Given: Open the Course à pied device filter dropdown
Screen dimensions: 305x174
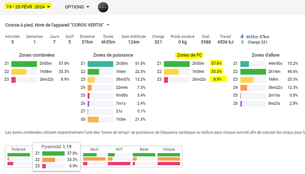Looking at the screenshot, I should (57, 25).
